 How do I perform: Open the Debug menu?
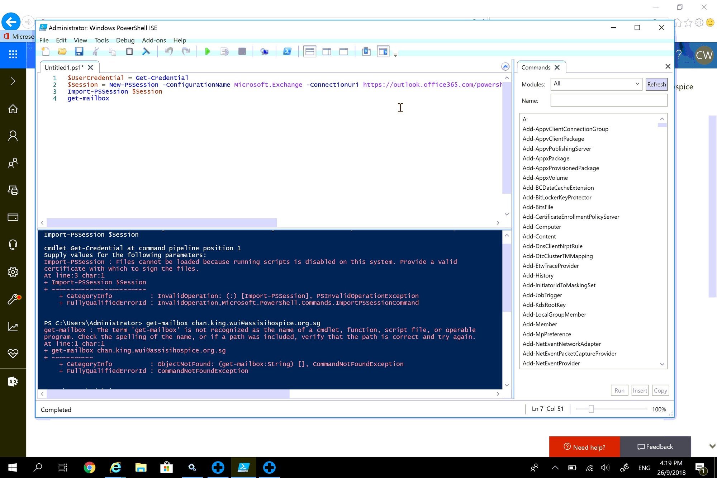pos(125,40)
